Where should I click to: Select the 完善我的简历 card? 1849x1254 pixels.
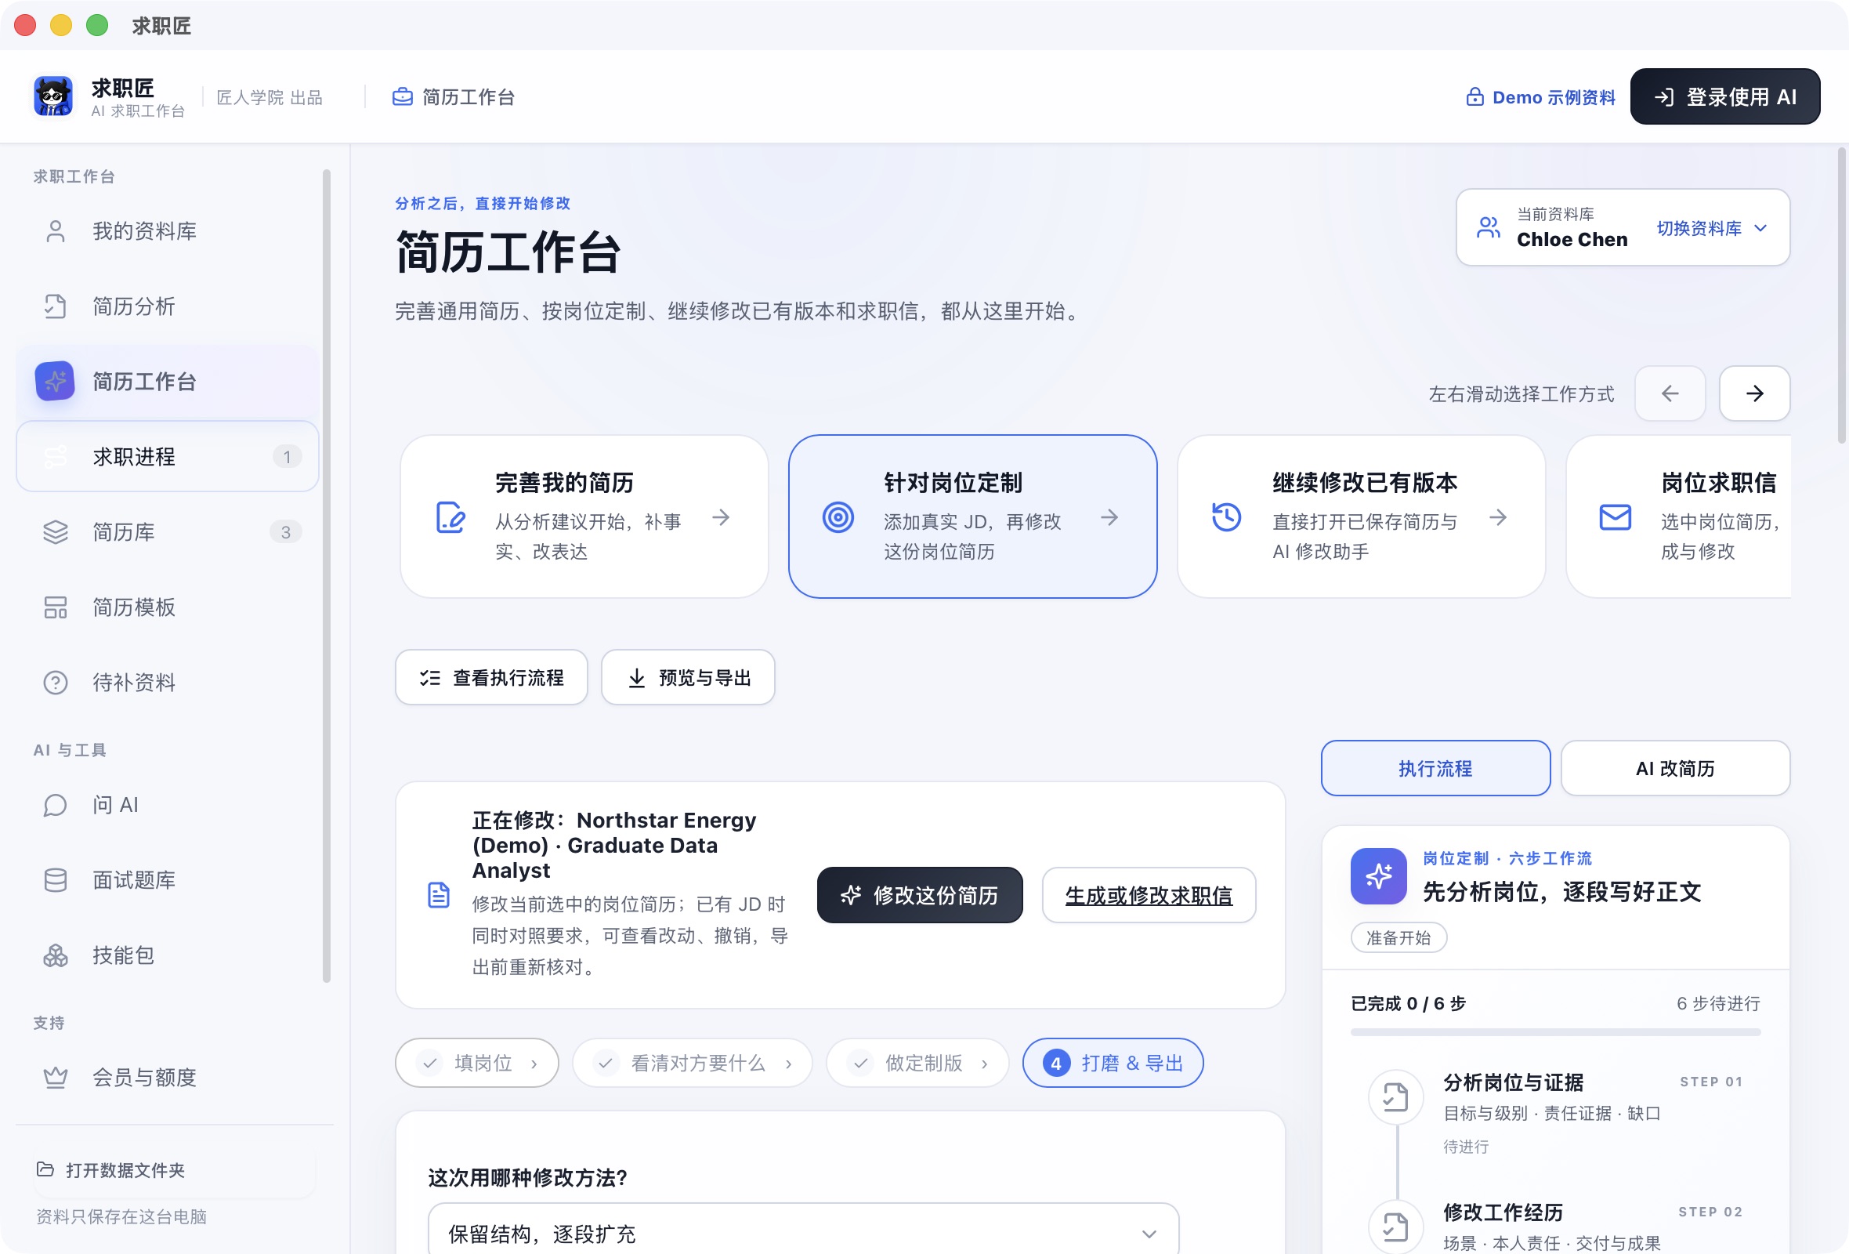click(584, 516)
